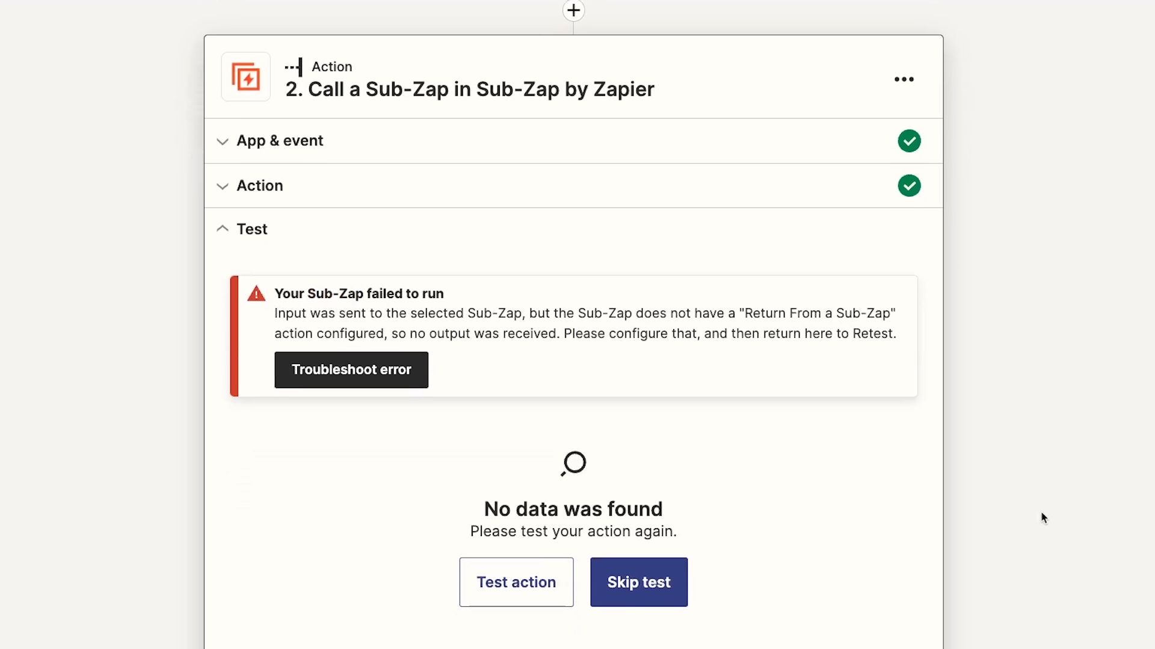Screen dimensions: 1155x649
Task: Click the Sub-Zap by Zapier app icon
Action: (x=246, y=77)
